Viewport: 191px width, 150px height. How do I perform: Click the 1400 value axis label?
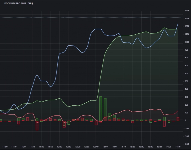[x=187, y=11]
